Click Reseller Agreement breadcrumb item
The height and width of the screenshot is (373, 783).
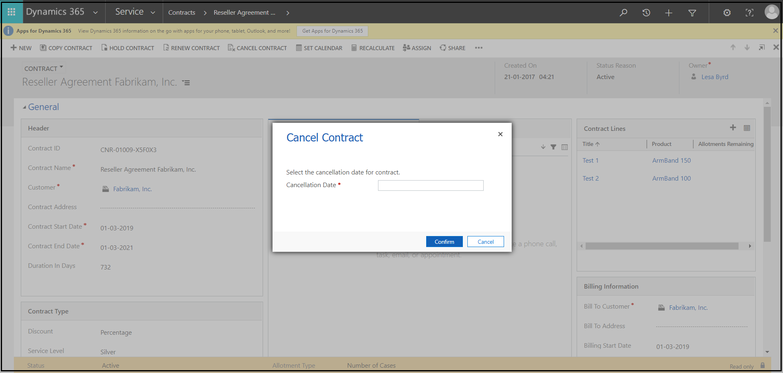tap(244, 13)
